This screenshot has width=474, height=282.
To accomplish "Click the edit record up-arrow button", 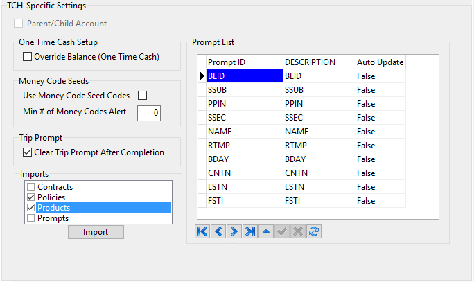I will click(x=266, y=231).
